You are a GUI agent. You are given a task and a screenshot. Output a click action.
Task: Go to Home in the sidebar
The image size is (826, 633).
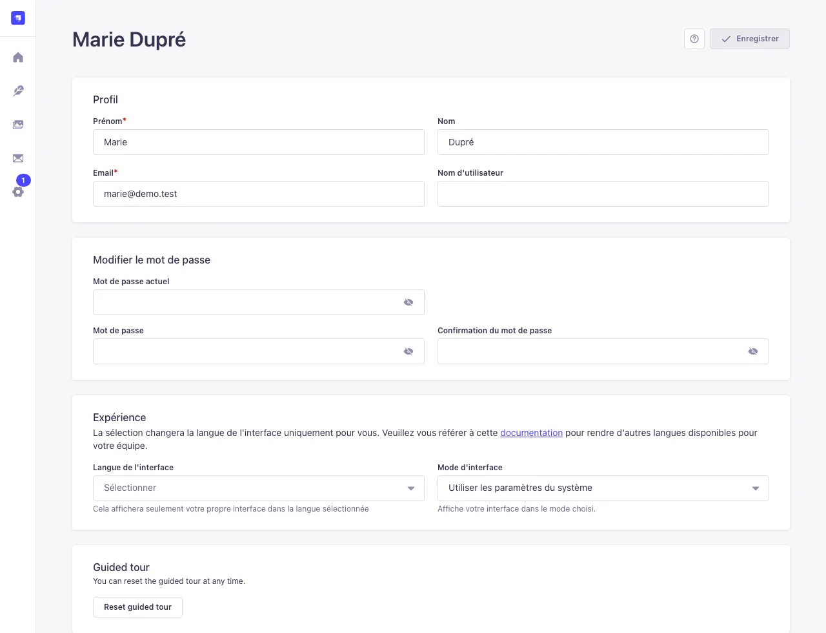click(18, 57)
